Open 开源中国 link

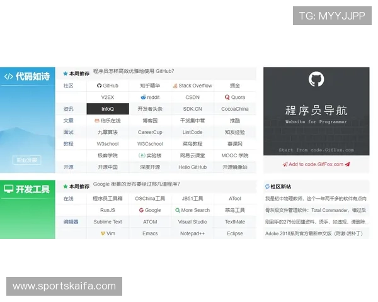click(108, 167)
